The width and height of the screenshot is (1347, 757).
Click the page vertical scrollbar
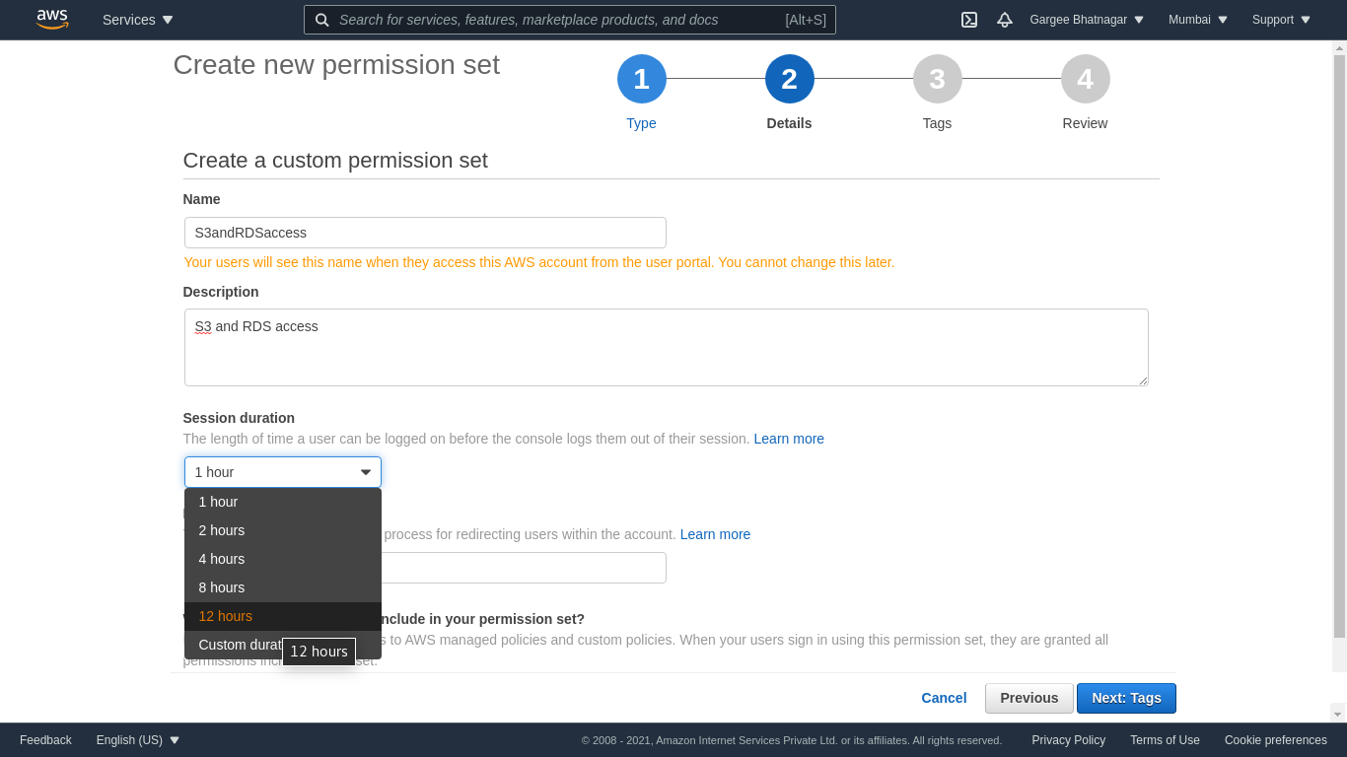pyautogui.click(x=1338, y=345)
